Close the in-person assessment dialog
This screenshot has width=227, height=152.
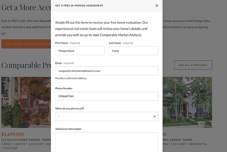pyautogui.click(x=157, y=6)
